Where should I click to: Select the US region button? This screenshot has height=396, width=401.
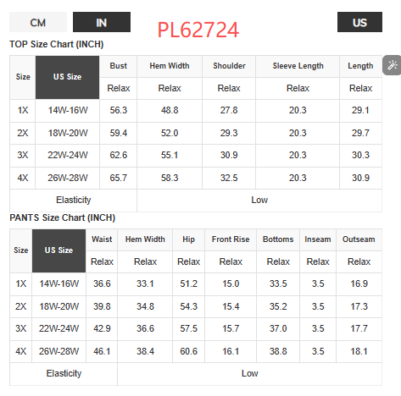coord(359,22)
